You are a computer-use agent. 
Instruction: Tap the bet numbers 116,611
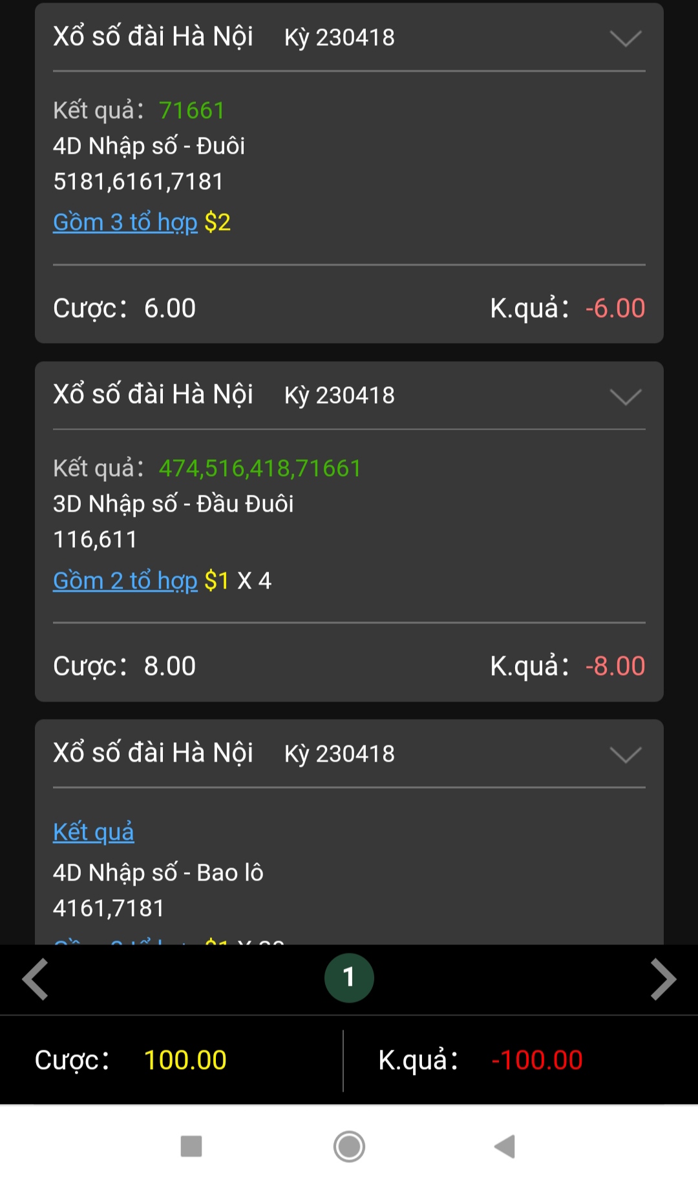coord(95,539)
